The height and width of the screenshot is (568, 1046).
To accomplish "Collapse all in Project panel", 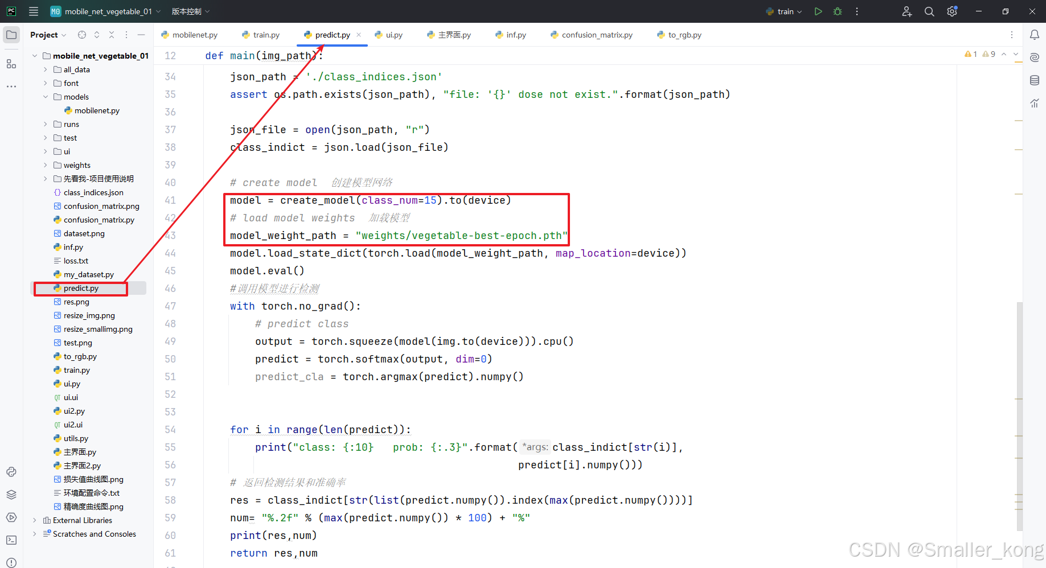I will (112, 35).
